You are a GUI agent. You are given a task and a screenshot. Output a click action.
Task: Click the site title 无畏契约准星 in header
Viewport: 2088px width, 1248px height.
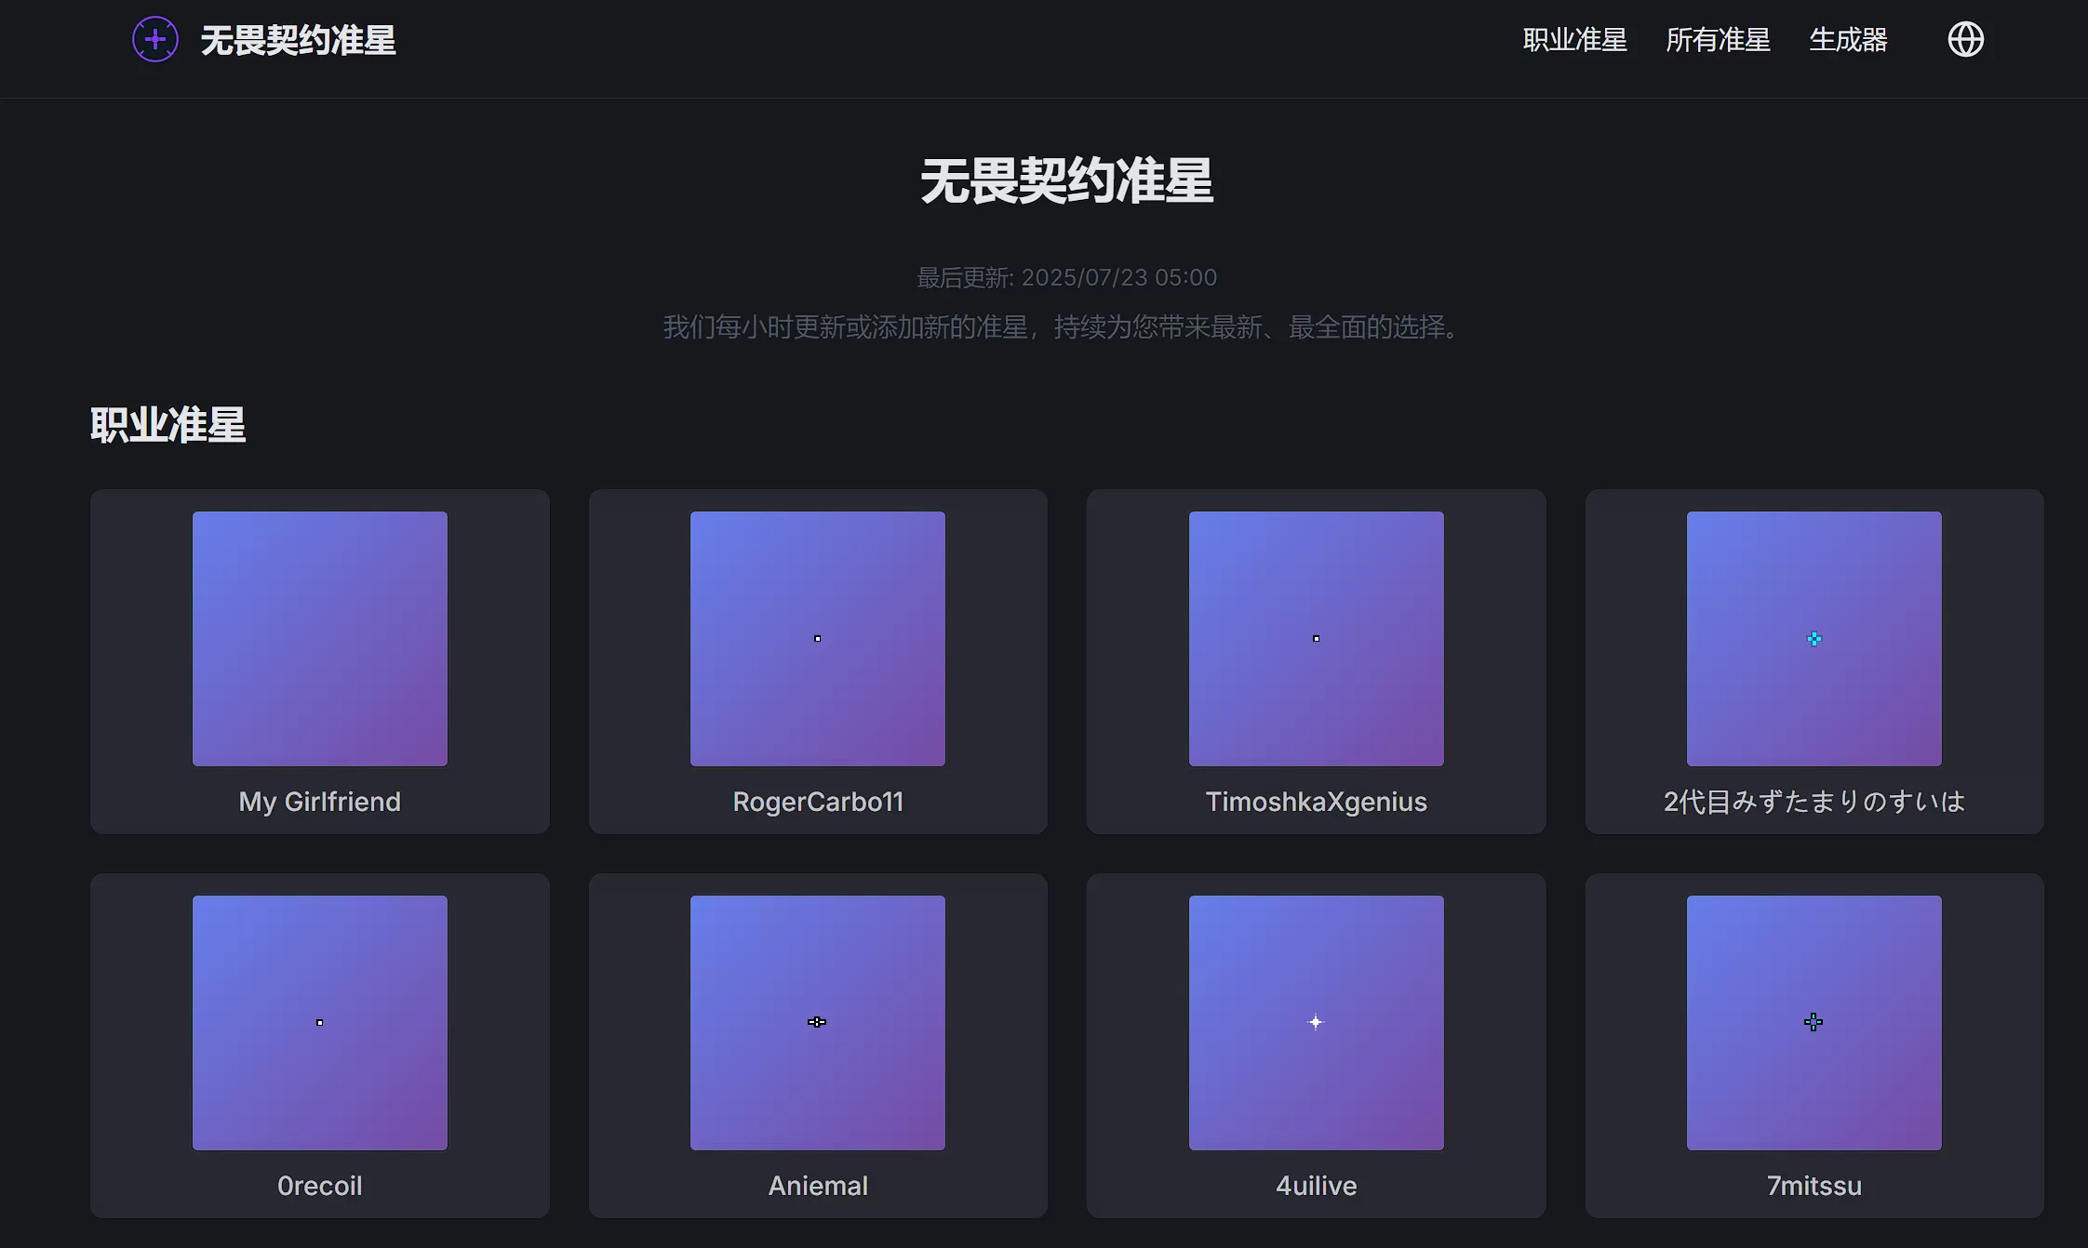click(x=299, y=41)
